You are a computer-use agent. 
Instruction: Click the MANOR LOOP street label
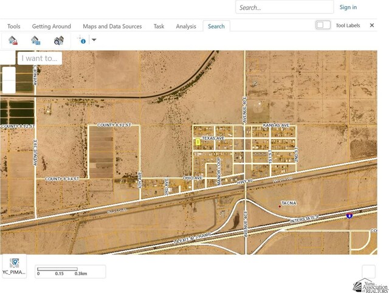coord(219,171)
